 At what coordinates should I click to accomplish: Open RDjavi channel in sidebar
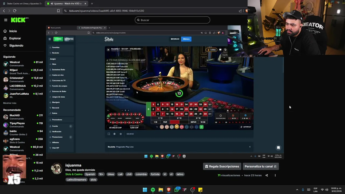23,71
